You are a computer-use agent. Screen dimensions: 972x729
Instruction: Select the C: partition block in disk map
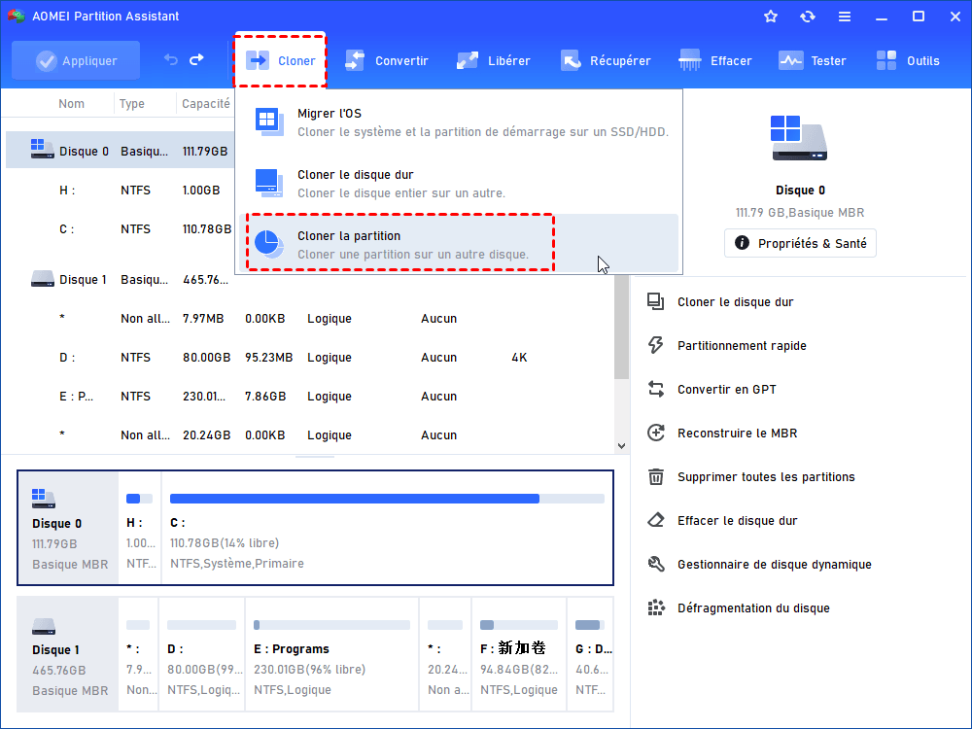pyautogui.click(x=388, y=528)
